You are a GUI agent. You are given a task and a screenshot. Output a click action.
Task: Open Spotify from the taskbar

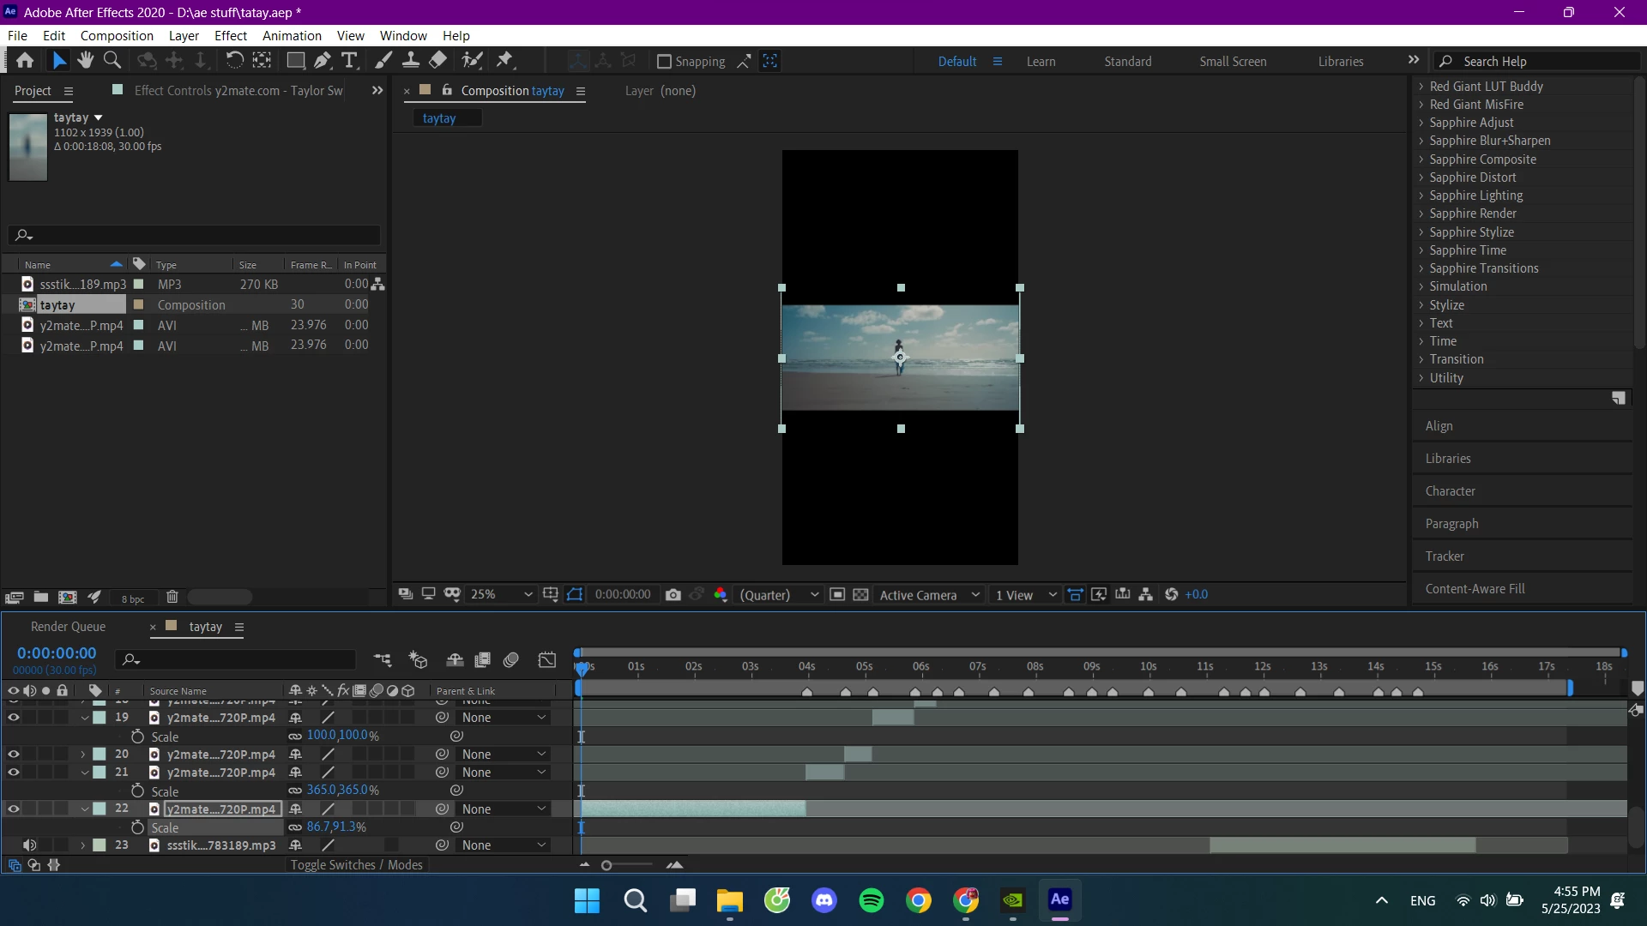872,900
